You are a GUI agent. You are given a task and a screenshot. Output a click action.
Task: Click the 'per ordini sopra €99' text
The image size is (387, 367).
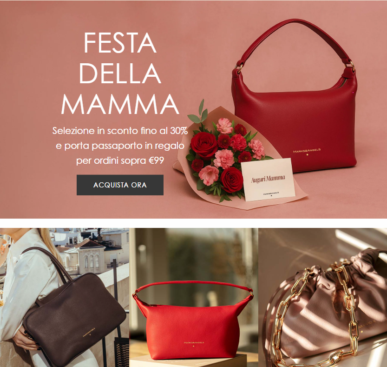(x=120, y=160)
